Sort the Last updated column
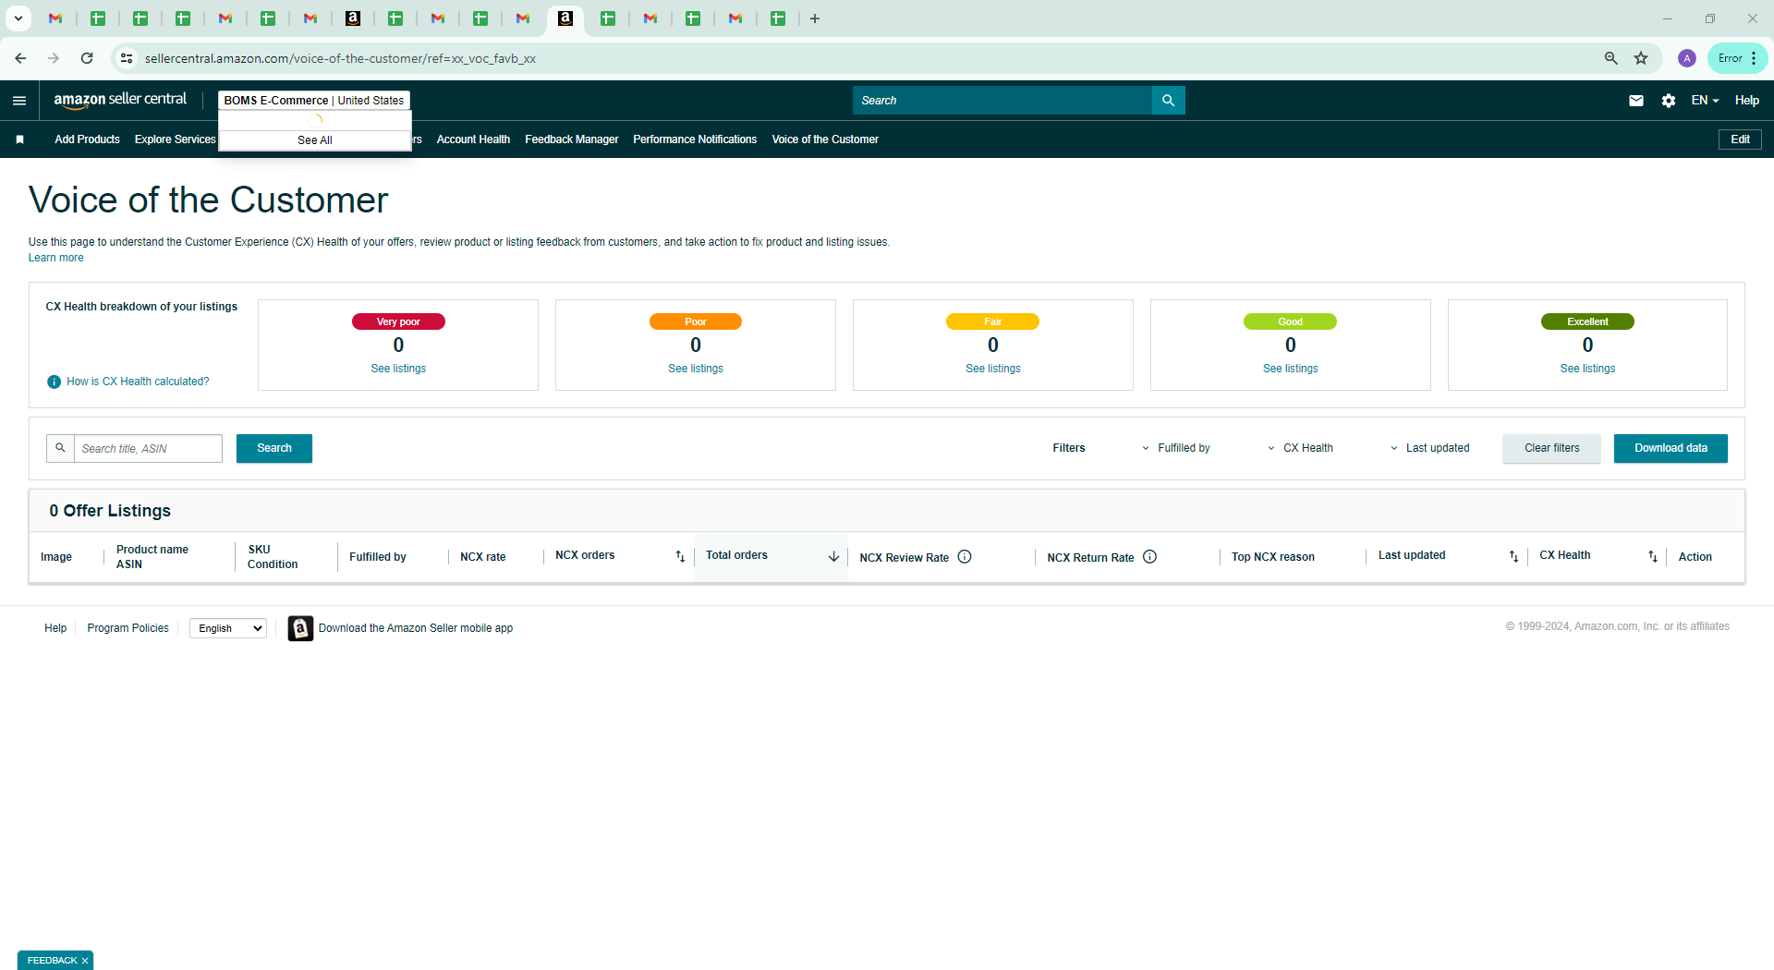Image resolution: width=1774 pixels, height=970 pixels. point(1513,556)
